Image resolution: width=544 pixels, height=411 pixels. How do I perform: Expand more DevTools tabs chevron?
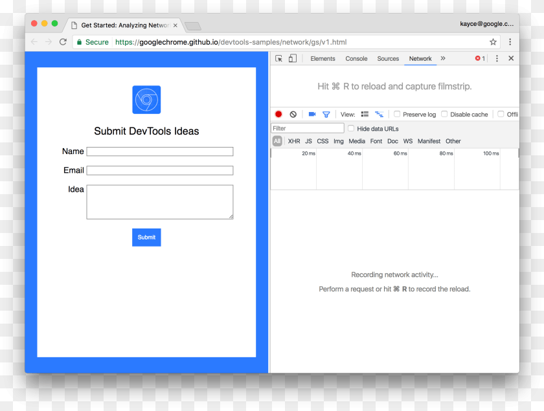(x=443, y=58)
